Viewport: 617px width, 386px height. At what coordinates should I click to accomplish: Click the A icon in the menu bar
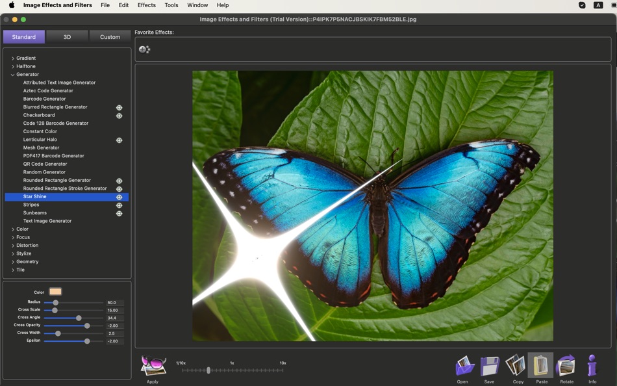coord(598,5)
